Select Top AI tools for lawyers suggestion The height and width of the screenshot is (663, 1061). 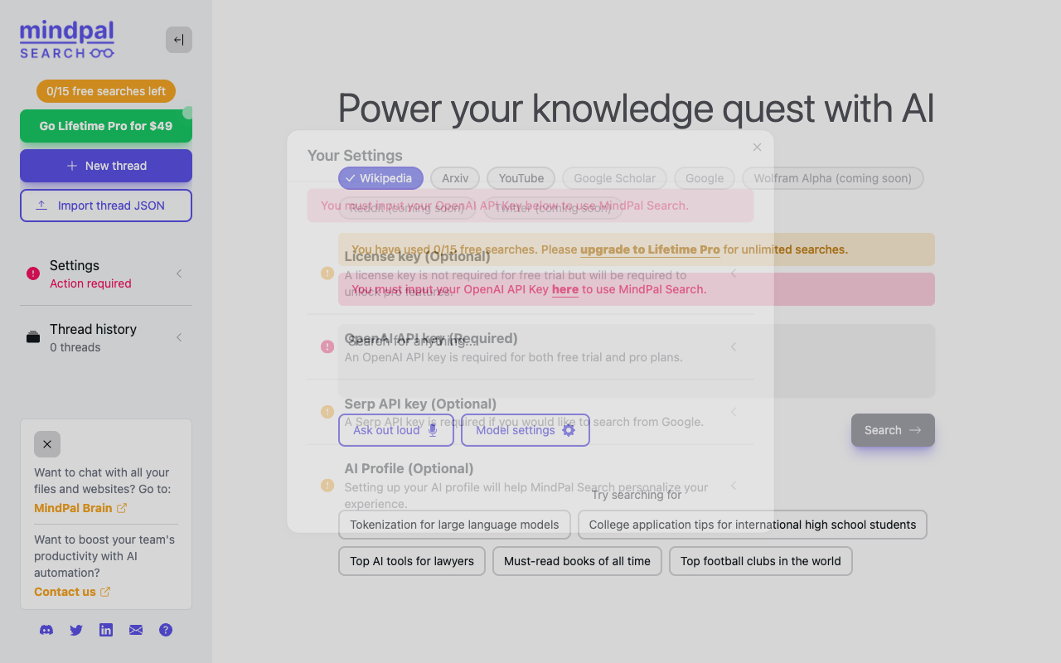[412, 561]
